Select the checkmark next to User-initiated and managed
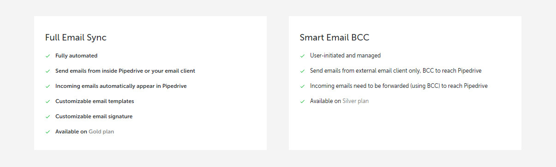Image resolution: width=556 pixels, height=167 pixels. click(302, 56)
